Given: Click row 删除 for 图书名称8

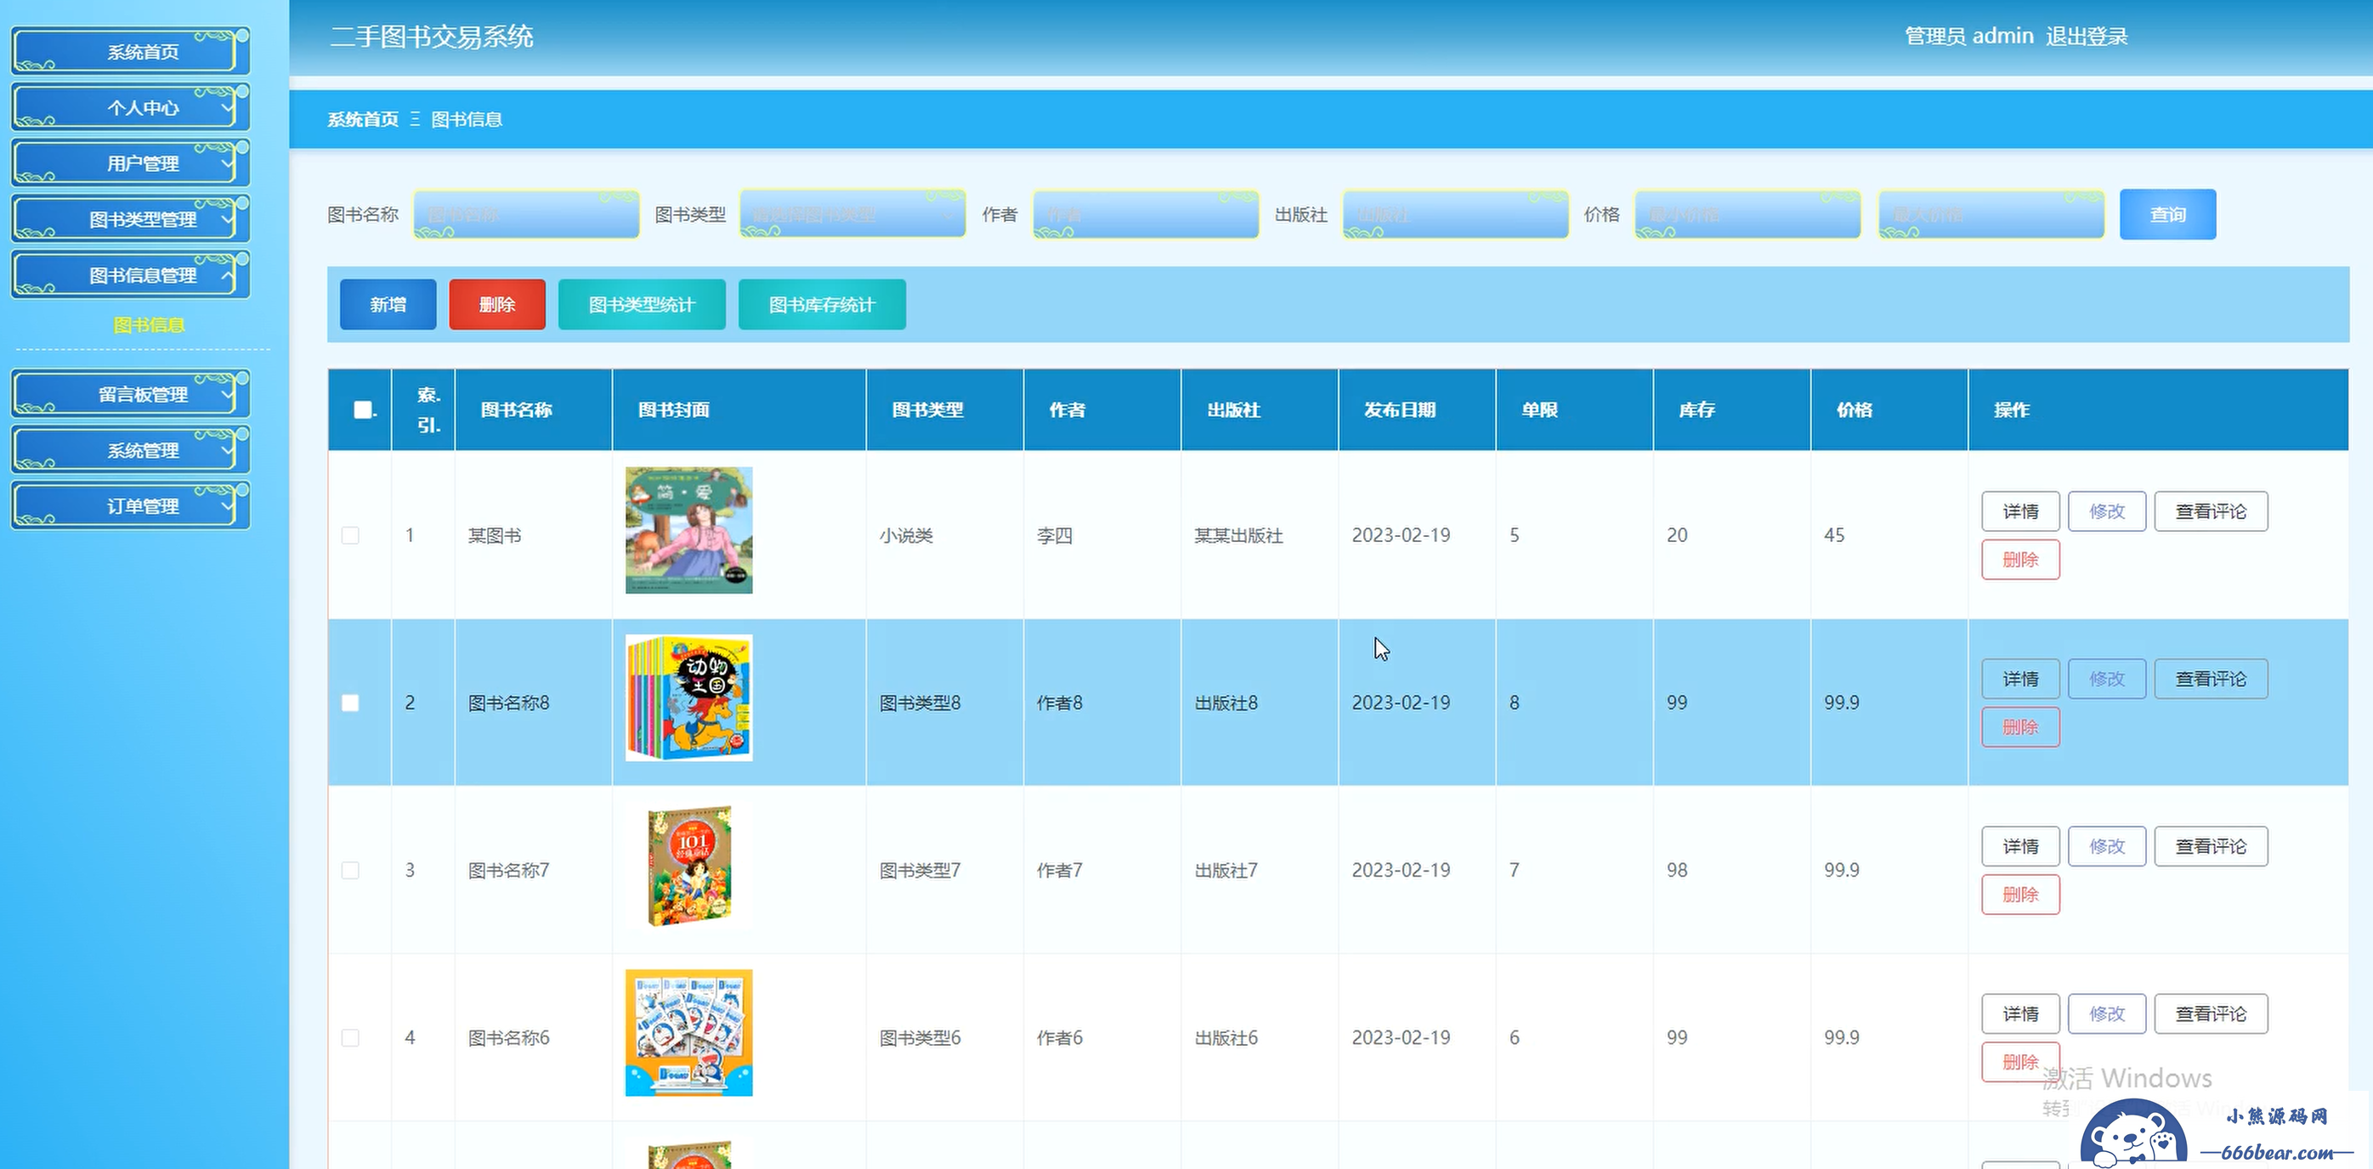Looking at the screenshot, I should 2020,727.
